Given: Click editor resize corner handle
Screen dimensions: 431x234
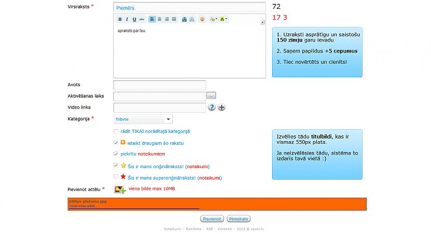Looking at the screenshot, I should (x=263, y=22).
